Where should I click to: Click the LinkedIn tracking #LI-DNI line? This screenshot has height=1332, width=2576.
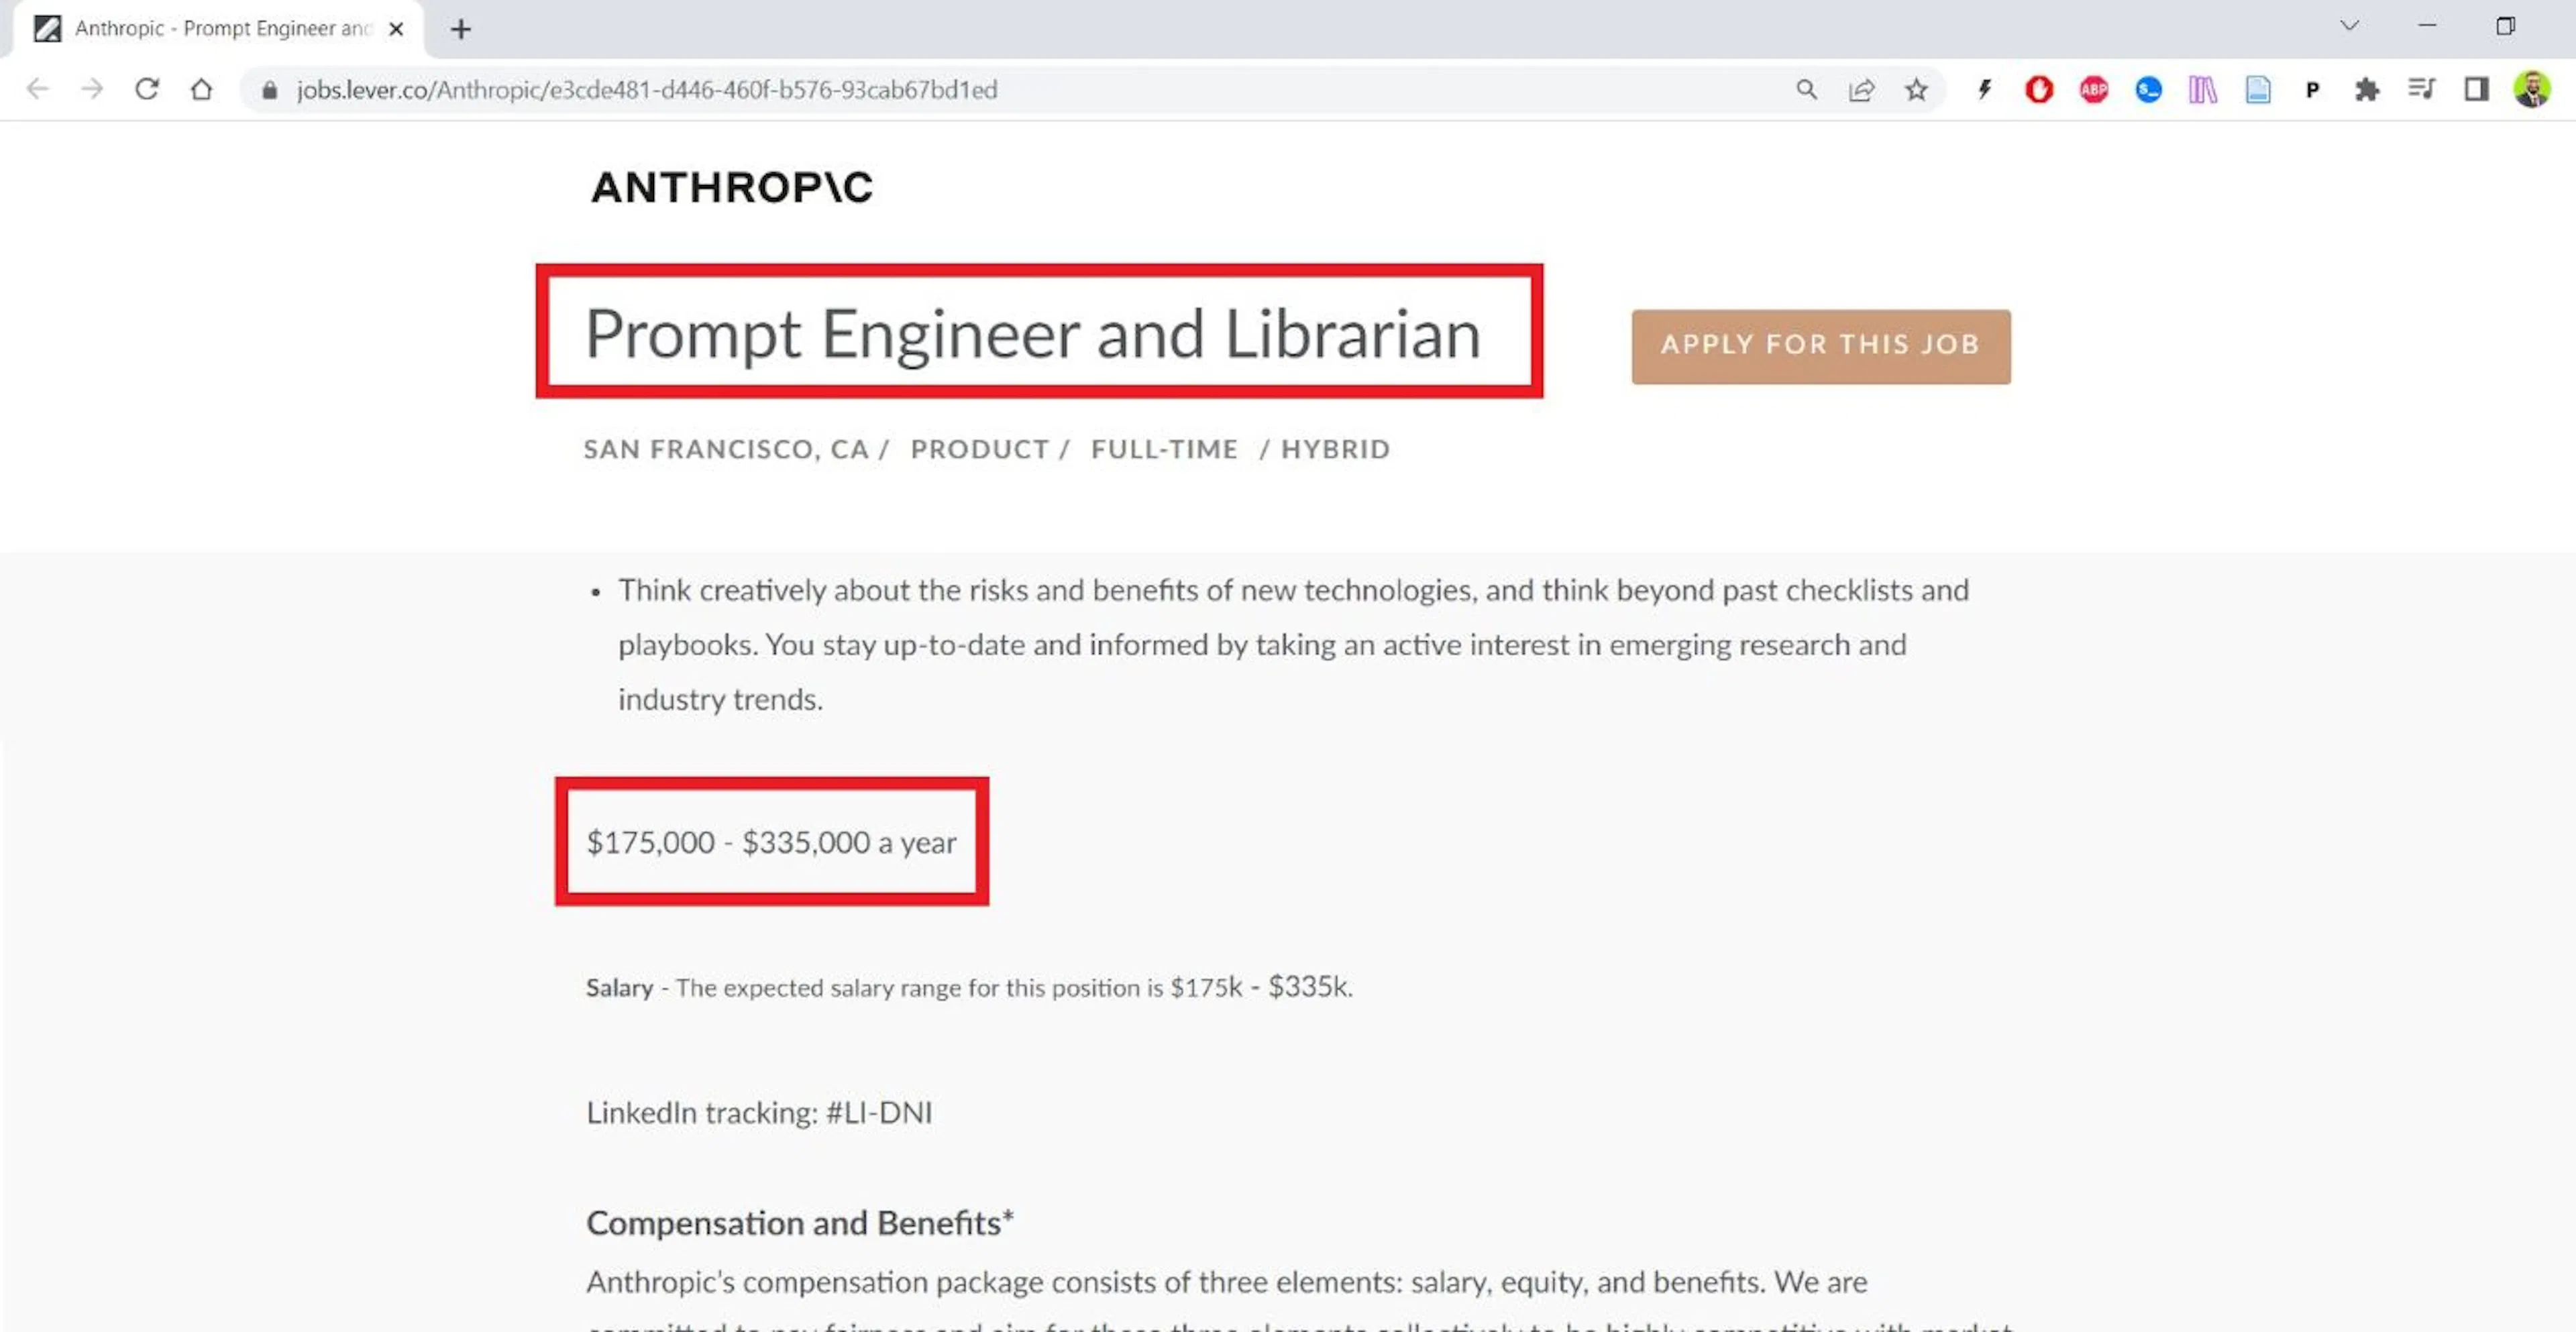[759, 1112]
